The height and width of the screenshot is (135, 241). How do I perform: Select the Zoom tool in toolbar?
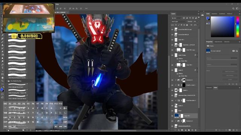click(2, 81)
